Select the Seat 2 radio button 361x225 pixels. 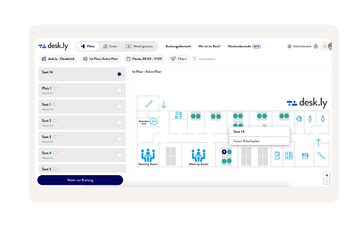(119, 122)
